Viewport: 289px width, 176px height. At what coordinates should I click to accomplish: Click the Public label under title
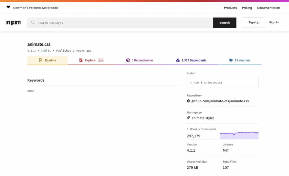(x=46, y=51)
